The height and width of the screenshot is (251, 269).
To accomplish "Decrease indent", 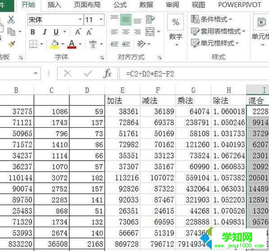I will [114, 44].
